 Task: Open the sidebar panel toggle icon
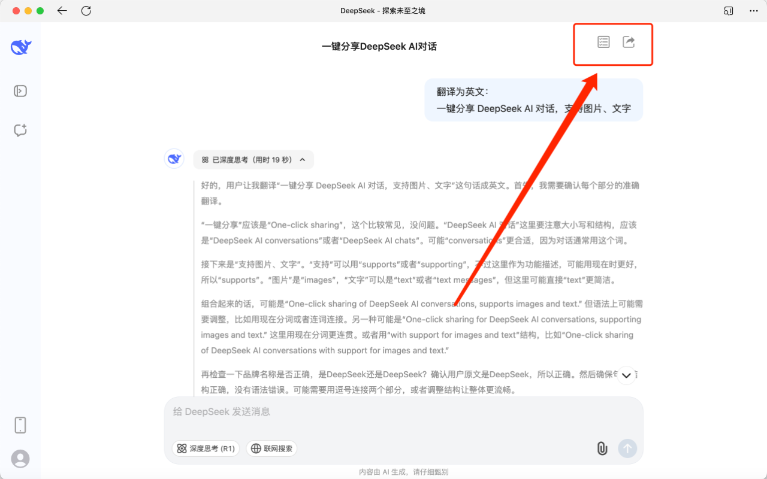(20, 91)
